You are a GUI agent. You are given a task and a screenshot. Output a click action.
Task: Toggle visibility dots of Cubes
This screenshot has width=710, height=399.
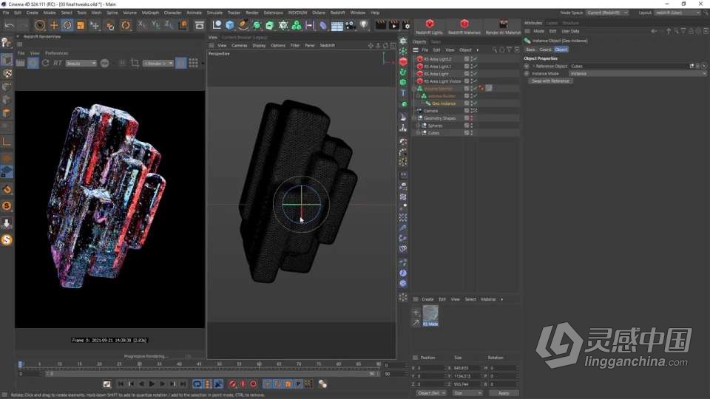(472, 133)
